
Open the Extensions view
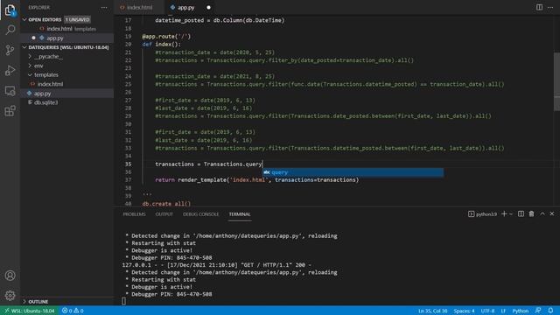[10, 111]
